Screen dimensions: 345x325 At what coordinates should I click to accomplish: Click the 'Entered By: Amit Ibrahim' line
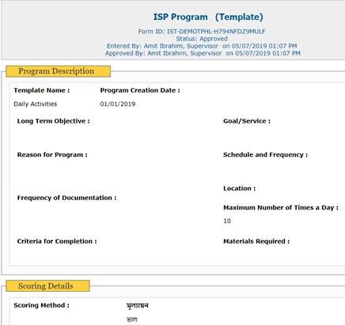[x=202, y=46]
